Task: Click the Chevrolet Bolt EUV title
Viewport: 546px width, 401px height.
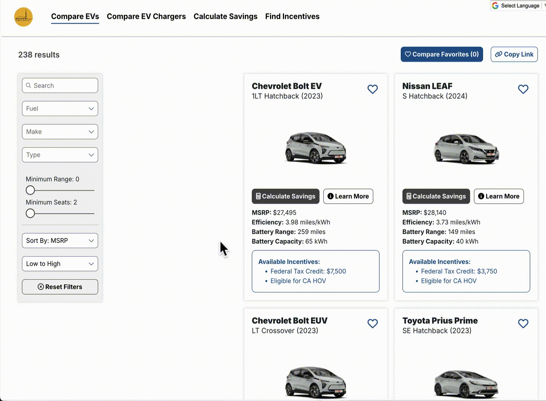Action: (x=290, y=321)
